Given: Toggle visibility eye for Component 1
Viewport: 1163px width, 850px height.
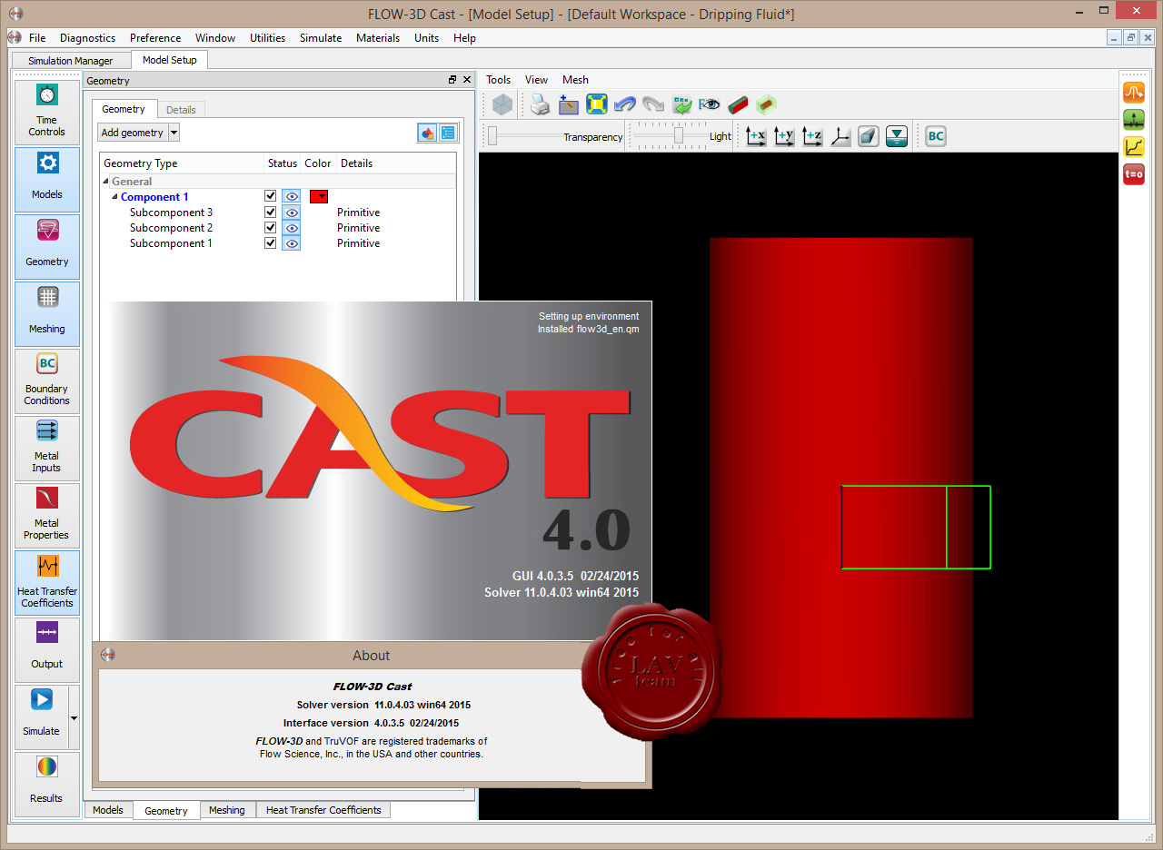Looking at the screenshot, I should click(291, 196).
